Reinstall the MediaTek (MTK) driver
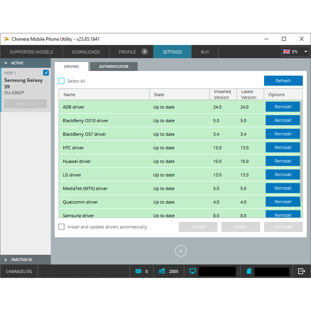Screen dimensions: 311x311 coord(283,188)
